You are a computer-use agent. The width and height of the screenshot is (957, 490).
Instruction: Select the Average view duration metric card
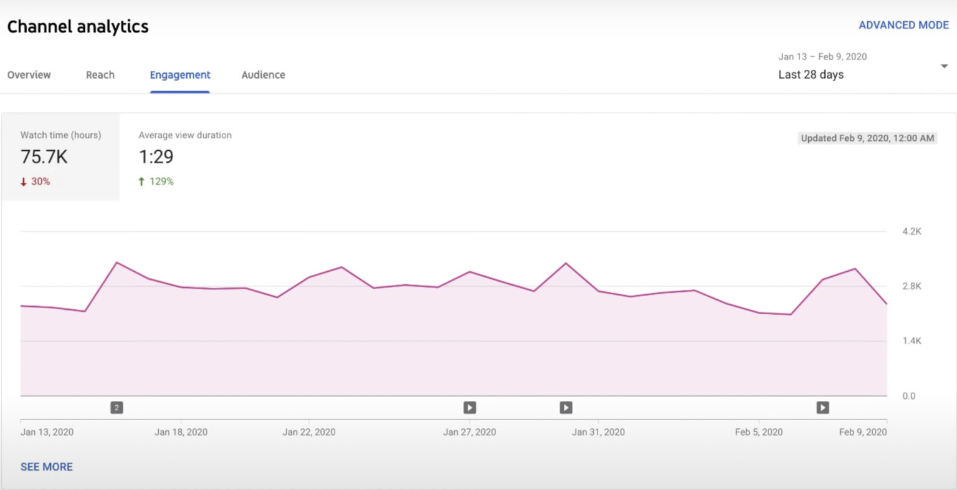tap(184, 156)
